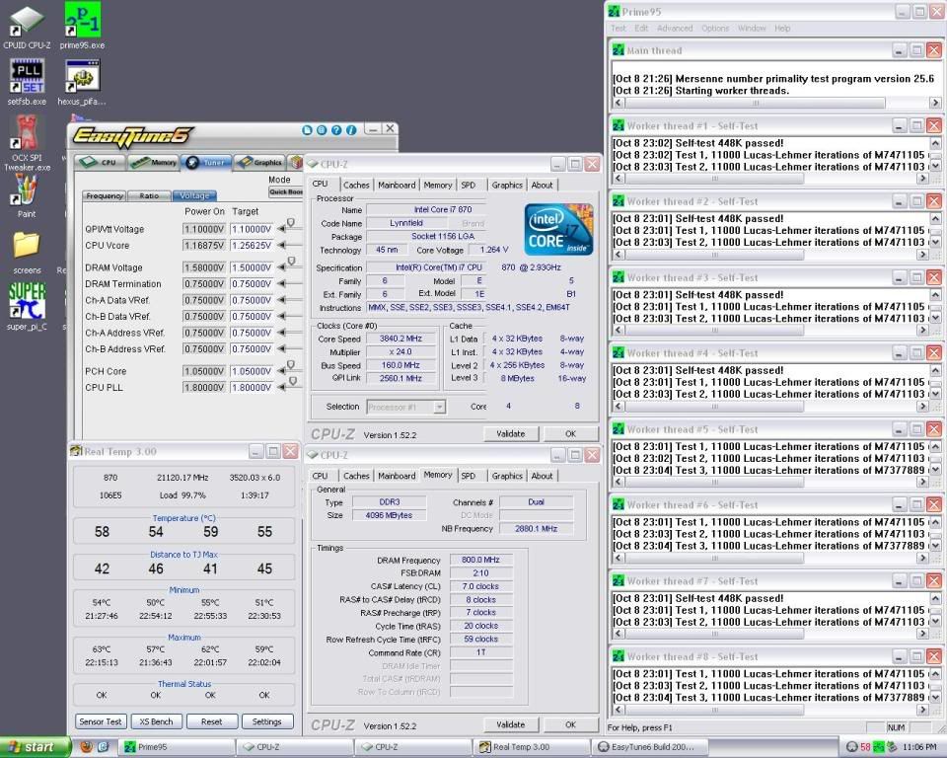Click the CPU PLL voltage slider arrow
Image resolution: width=947 pixels, height=758 pixels.
(281, 388)
